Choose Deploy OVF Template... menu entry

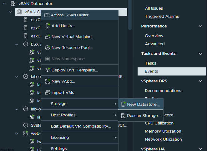(x=80, y=70)
